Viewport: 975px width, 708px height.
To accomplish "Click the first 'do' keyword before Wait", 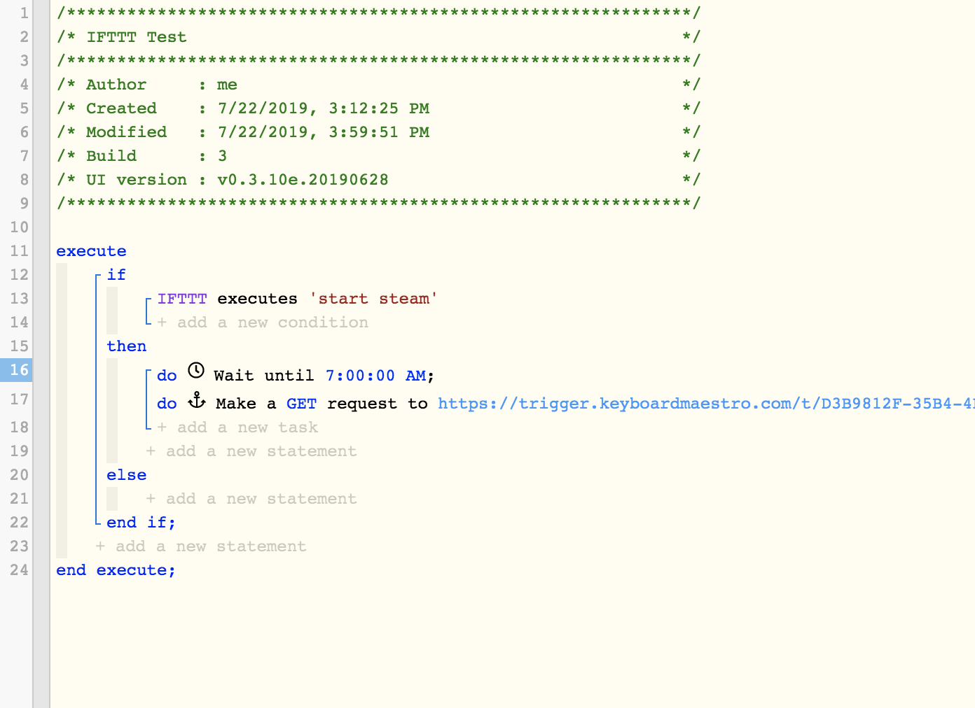I will (x=167, y=376).
